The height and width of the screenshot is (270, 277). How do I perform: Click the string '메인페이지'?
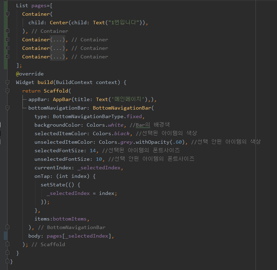(x=128, y=99)
